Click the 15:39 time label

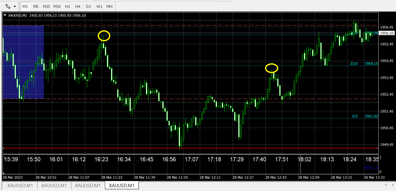[11, 159]
